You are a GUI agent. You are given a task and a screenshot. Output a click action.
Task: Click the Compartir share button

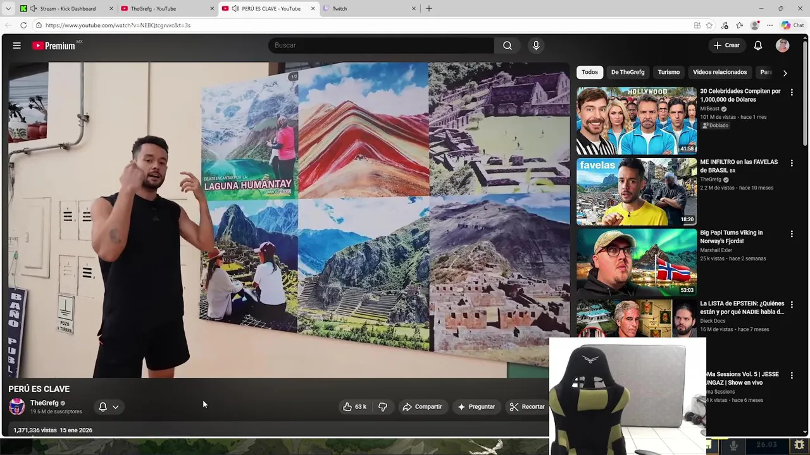(422, 407)
